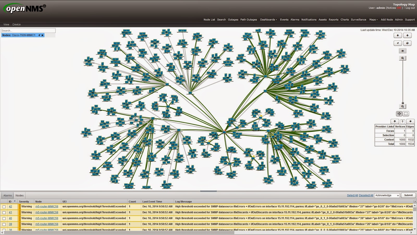This screenshot has width=417, height=235.
Task: Click the forward navigation arrow icon
Action: coord(407,36)
